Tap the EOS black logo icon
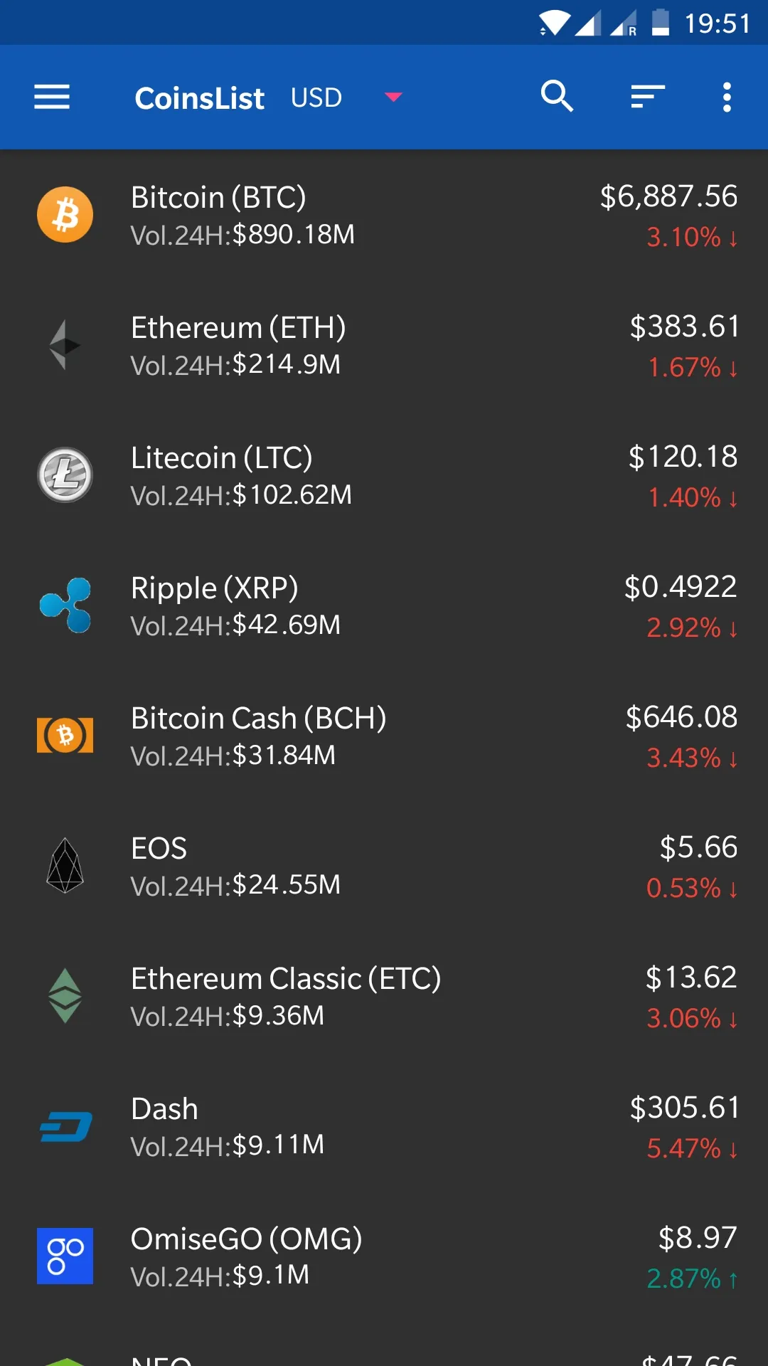The height and width of the screenshot is (1366, 768). [65, 866]
